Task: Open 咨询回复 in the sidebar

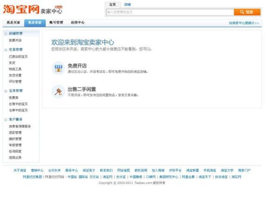Action: click(15, 151)
